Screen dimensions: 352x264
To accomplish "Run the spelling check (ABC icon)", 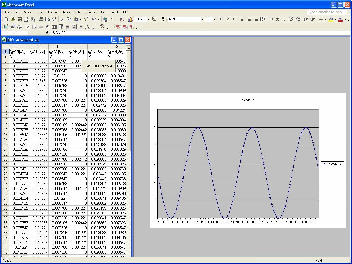I will [54, 19].
